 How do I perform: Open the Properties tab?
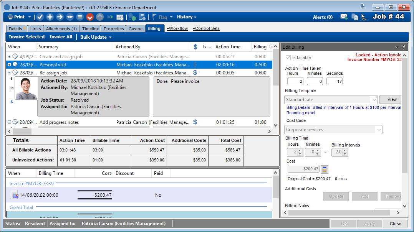(x=114, y=29)
